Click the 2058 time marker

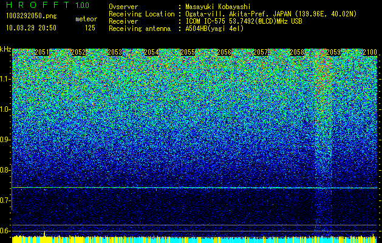pyautogui.click(x=297, y=52)
